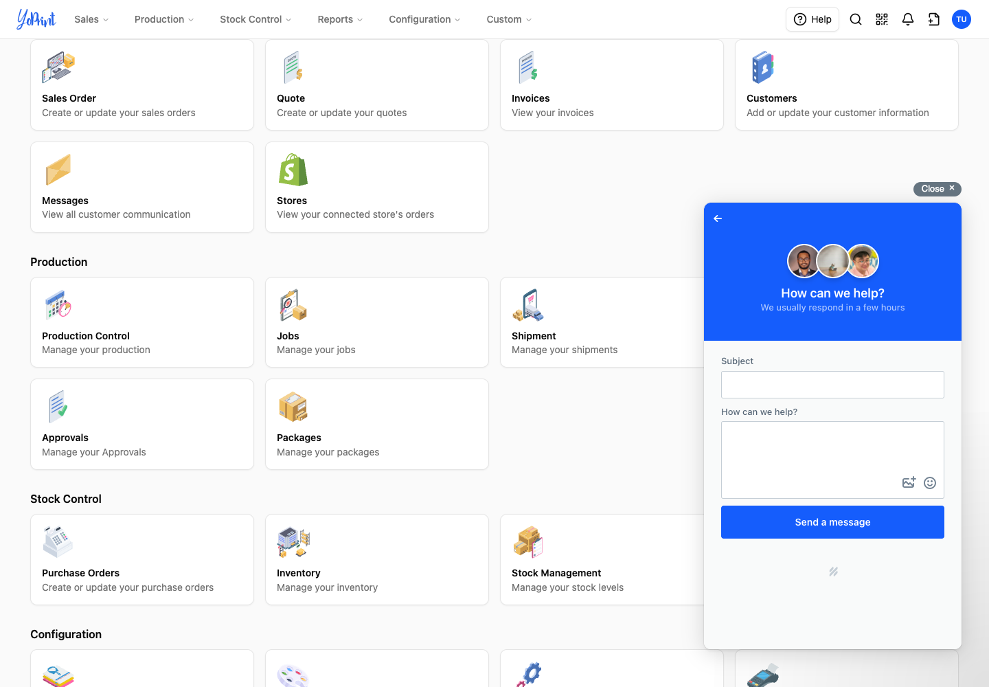Click the Jobs icon
The width and height of the screenshot is (989, 687).
tap(293, 305)
